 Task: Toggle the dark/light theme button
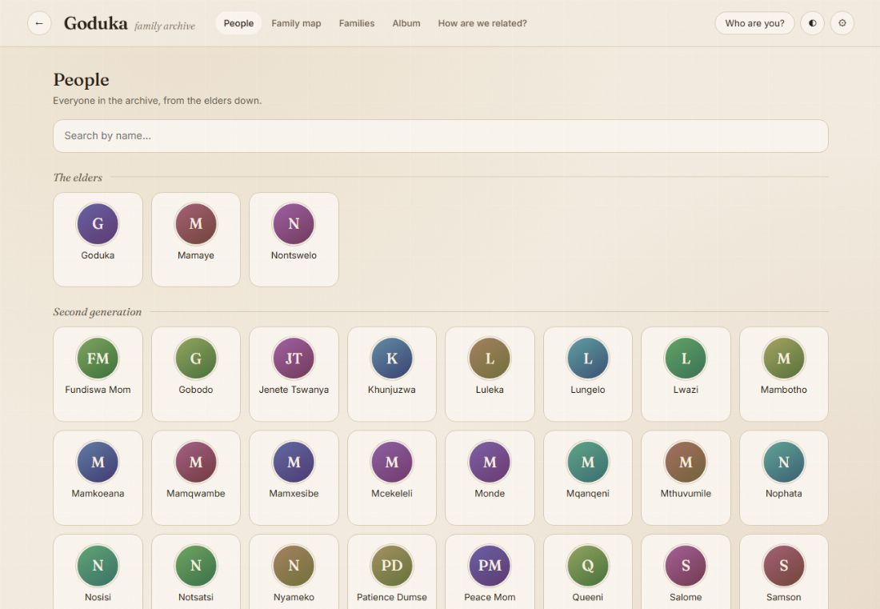[x=812, y=23]
